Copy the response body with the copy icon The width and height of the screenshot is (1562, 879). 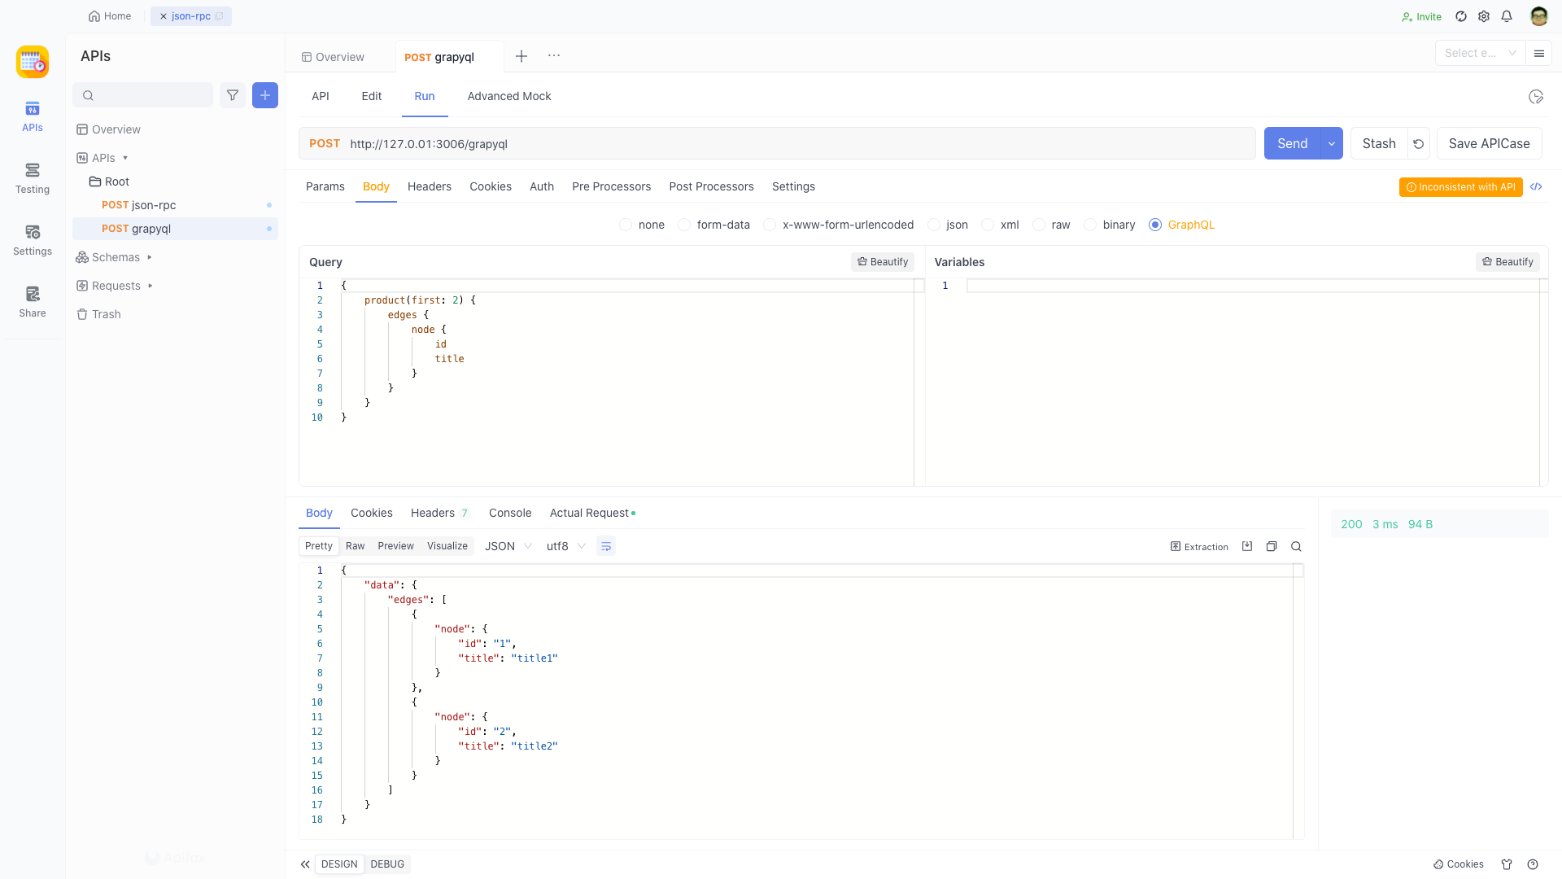click(1272, 547)
